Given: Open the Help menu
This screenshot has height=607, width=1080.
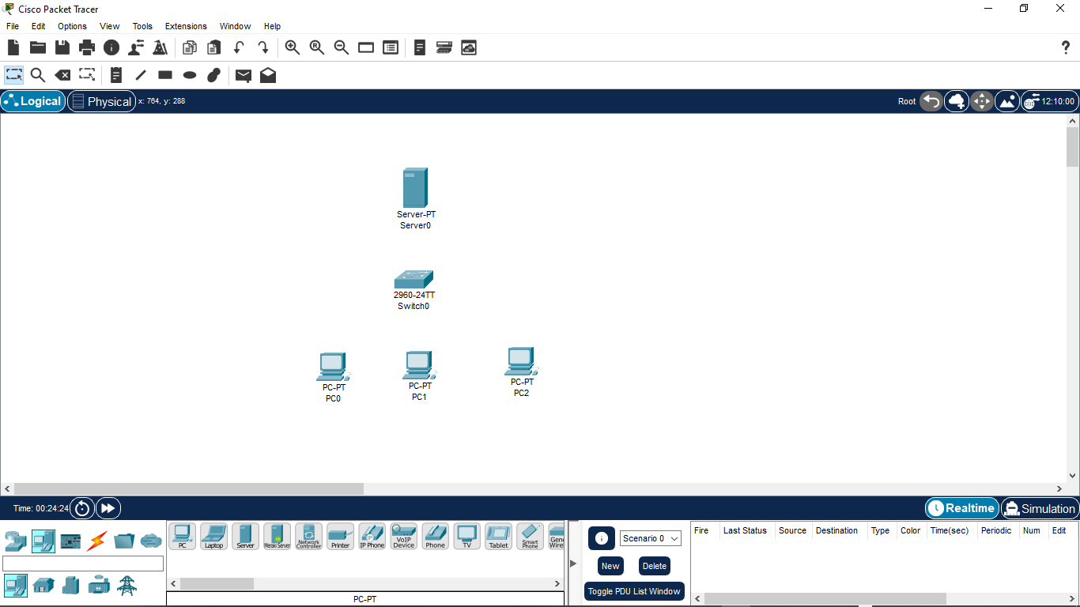Looking at the screenshot, I should click(273, 26).
